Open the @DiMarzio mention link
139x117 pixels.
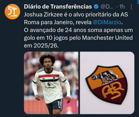point(107,22)
